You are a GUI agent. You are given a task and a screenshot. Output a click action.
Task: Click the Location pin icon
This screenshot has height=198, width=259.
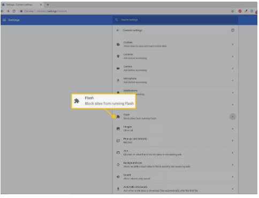tap(118, 56)
